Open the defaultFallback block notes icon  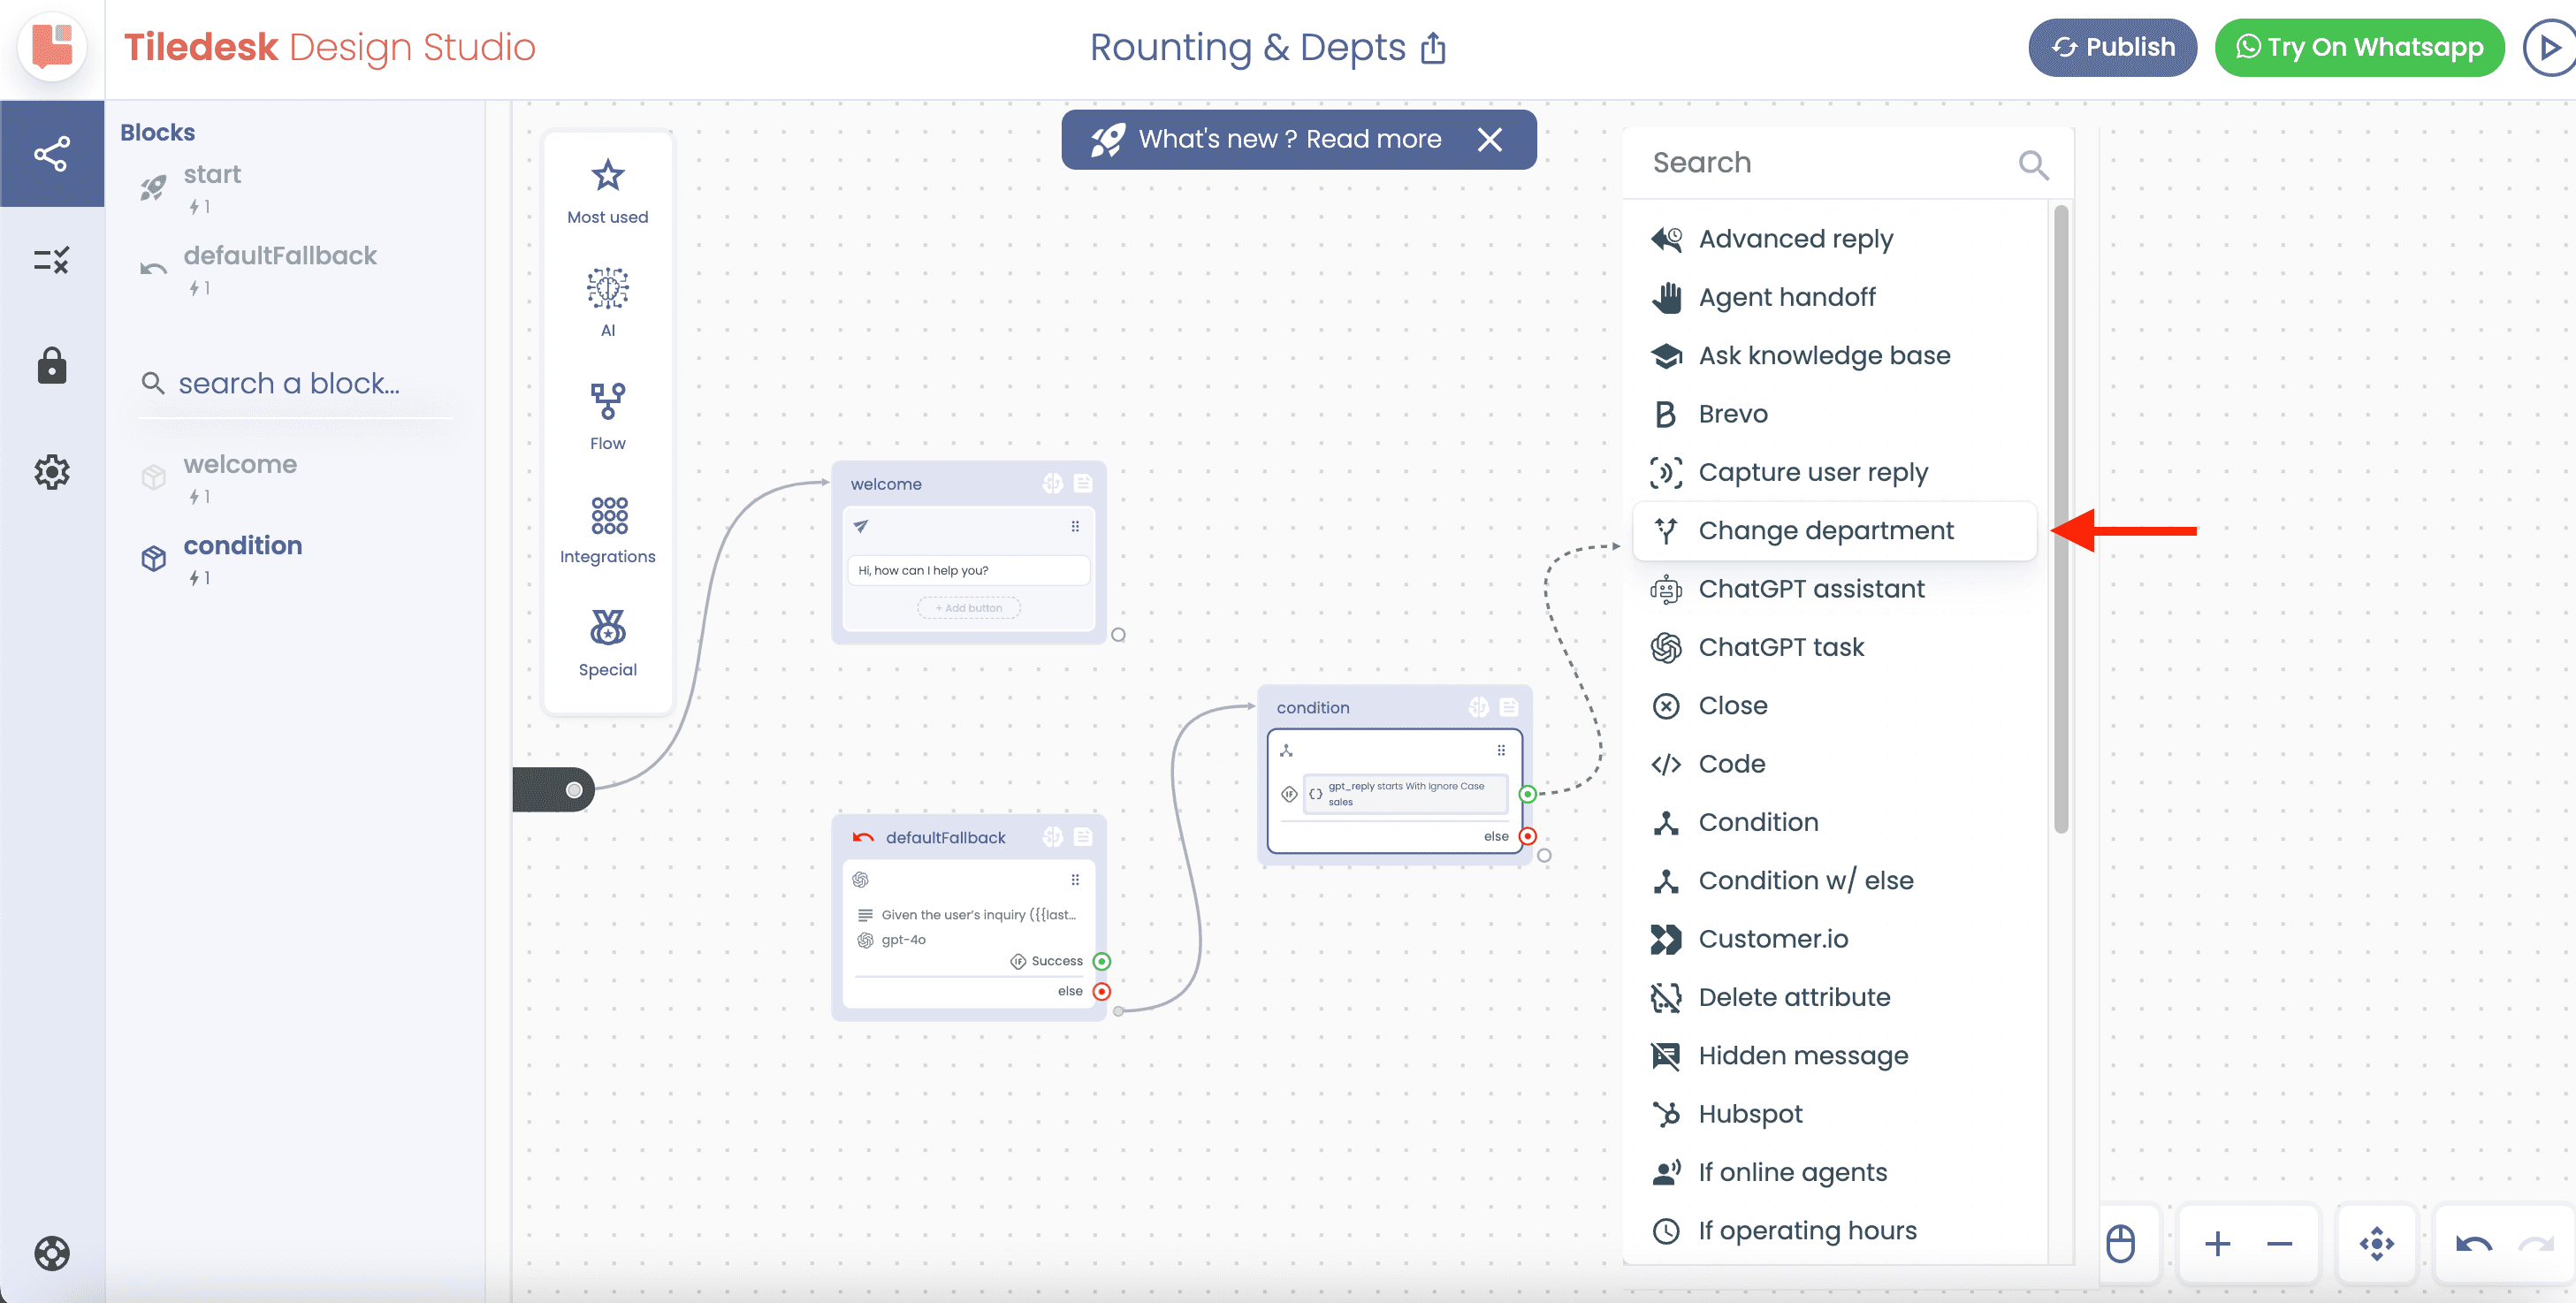click(1083, 837)
